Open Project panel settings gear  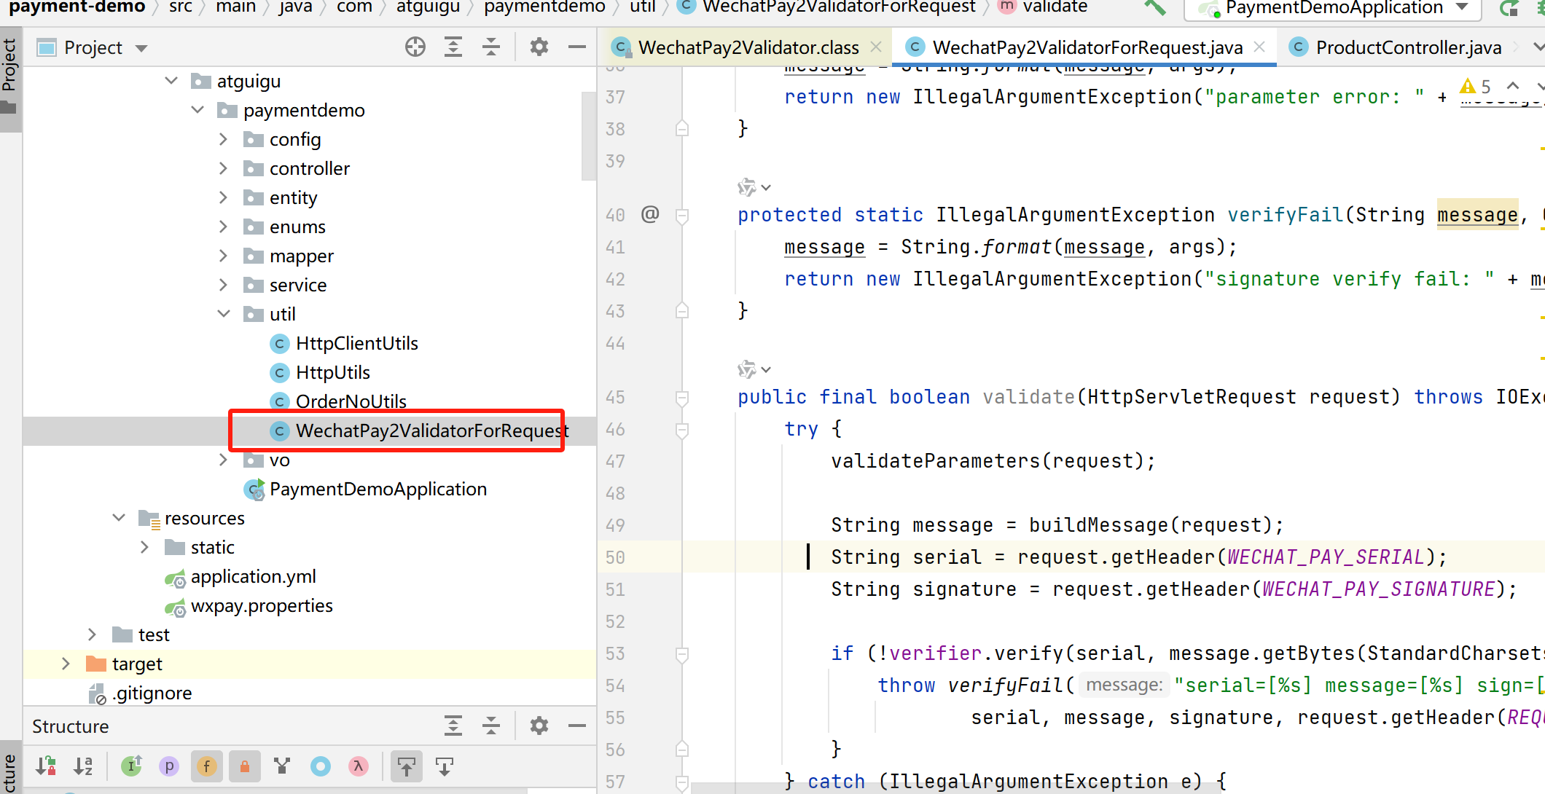(539, 47)
